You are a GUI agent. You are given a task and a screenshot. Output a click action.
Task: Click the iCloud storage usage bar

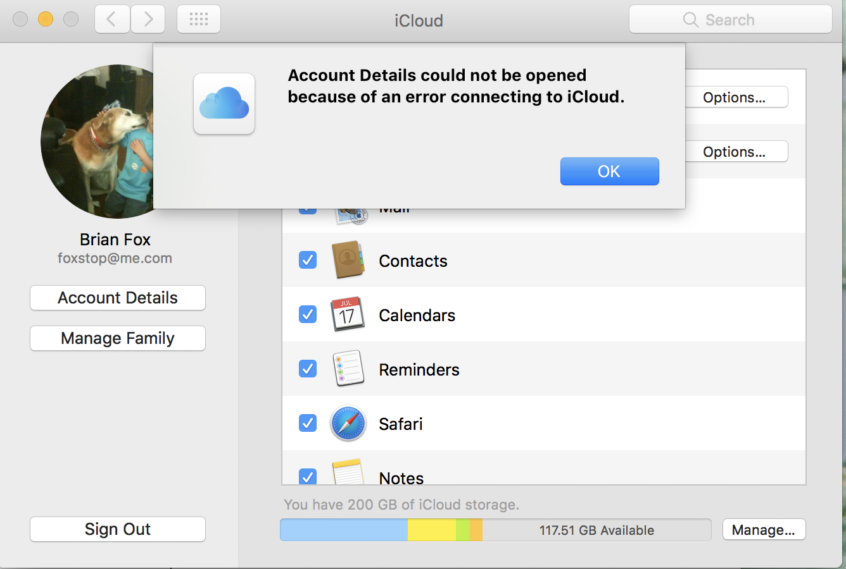495,530
